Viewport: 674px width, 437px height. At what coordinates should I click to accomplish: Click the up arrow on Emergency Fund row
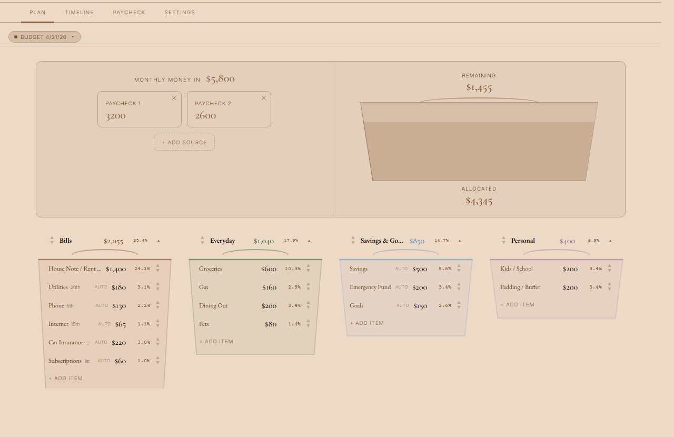coord(459,284)
